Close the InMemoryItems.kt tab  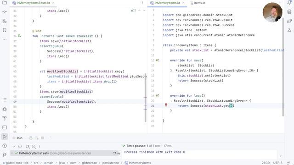click(x=183, y=3)
